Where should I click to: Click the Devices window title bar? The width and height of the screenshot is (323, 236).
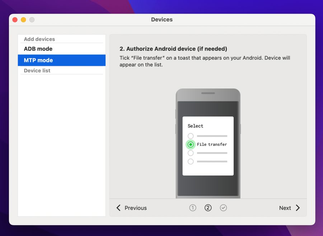[161, 20]
